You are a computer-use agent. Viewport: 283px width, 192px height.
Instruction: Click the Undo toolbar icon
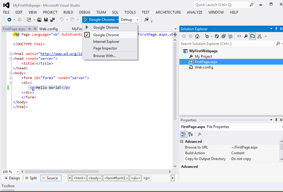(x=62, y=20)
